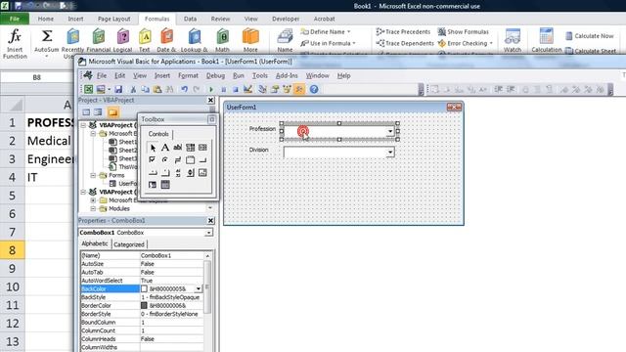
Task: Open the green File tab in Excel
Action: click(x=15, y=19)
